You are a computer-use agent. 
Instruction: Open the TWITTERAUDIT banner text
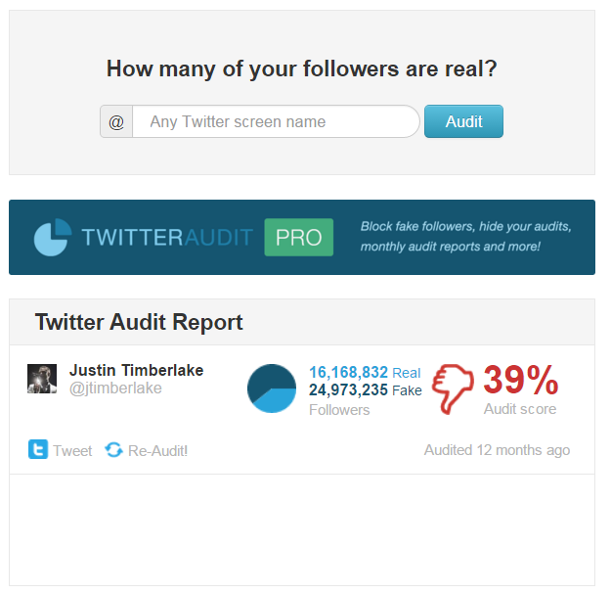(167, 237)
